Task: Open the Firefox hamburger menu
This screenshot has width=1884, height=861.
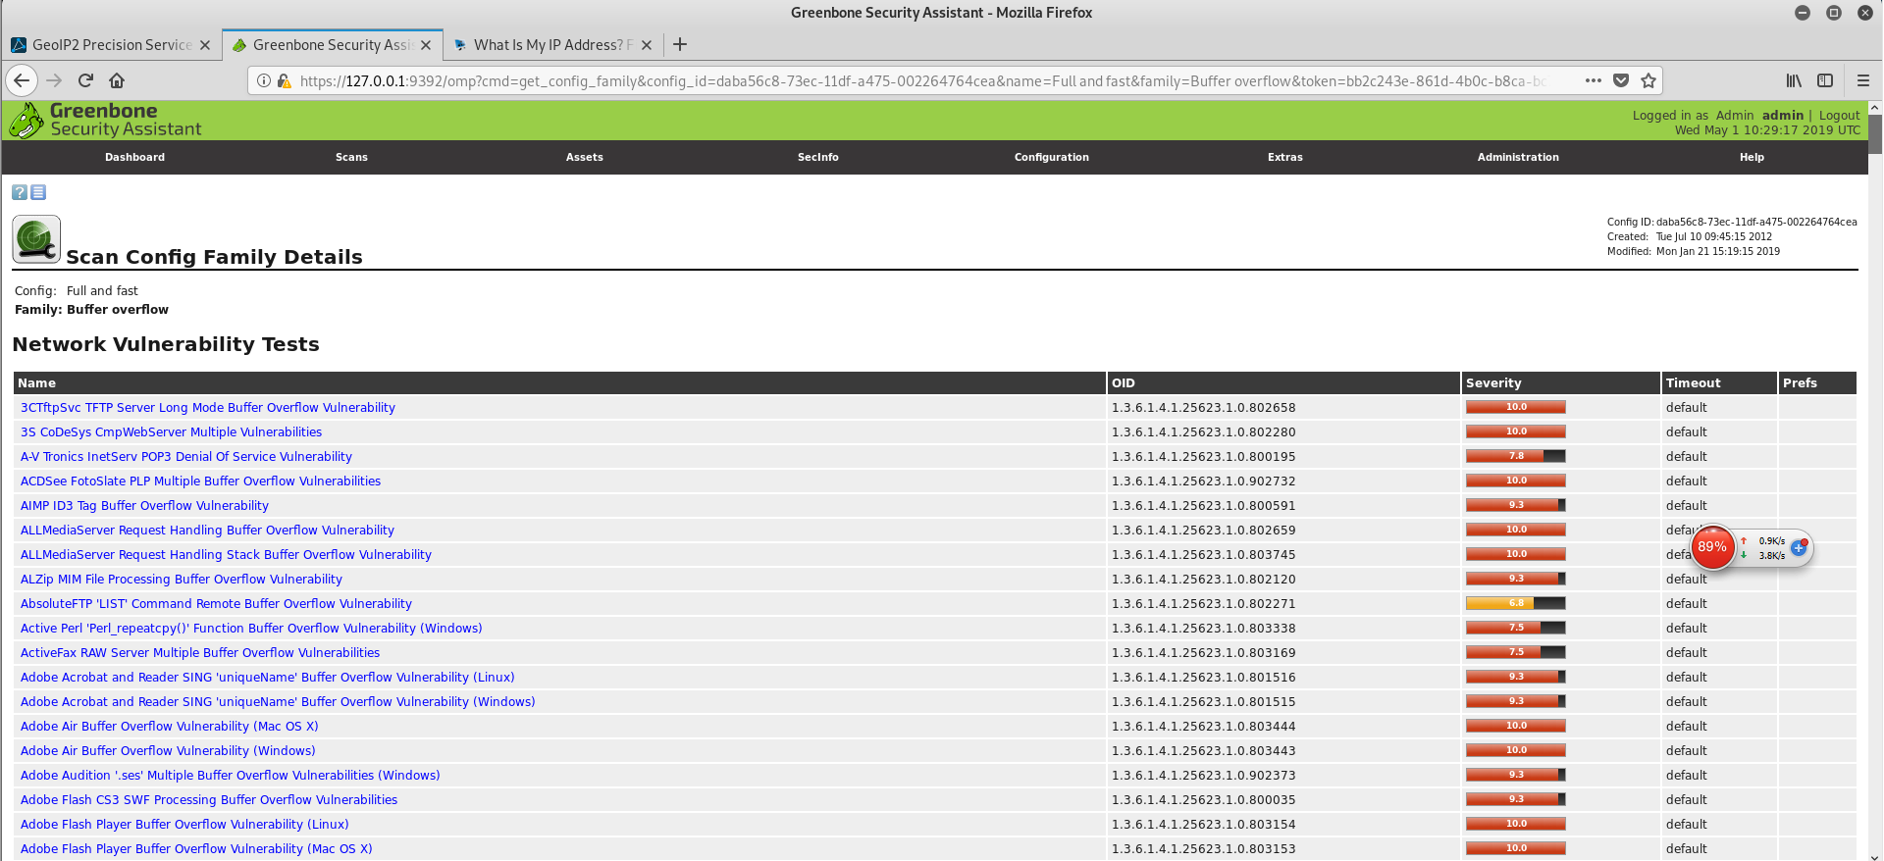Action: pyautogui.click(x=1863, y=80)
